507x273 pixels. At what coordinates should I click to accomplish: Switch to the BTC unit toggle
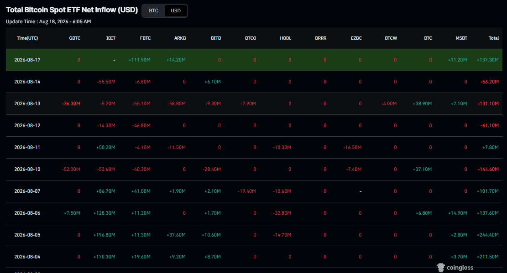pyautogui.click(x=154, y=10)
